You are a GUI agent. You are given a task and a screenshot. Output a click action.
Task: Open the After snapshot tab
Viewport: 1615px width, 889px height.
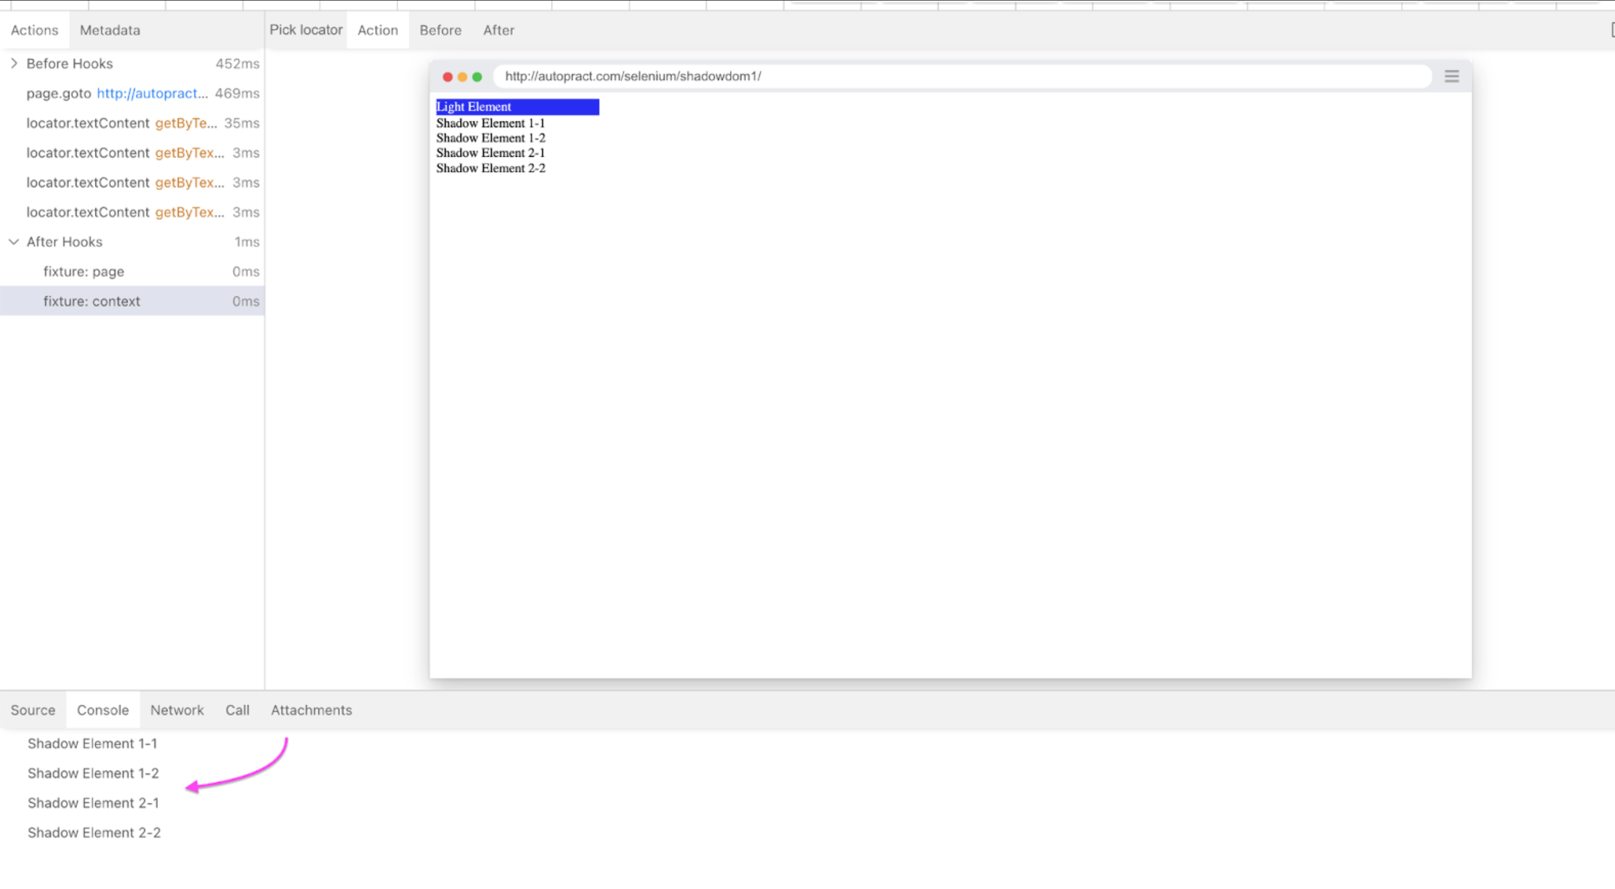498,30
